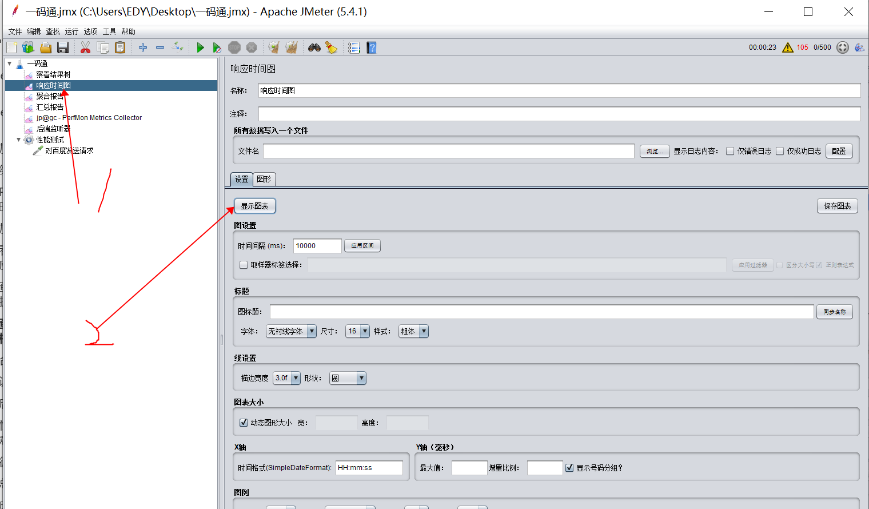Save test plan with floppy disk icon

(x=63, y=47)
